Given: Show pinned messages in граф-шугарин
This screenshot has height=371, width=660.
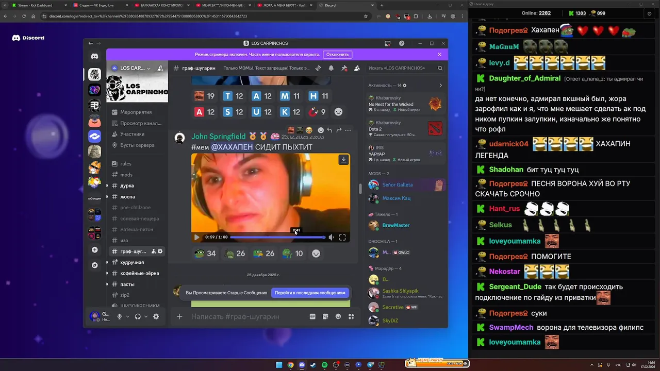Looking at the screenshot, I should pyautogui.click(x=344, y=68).
